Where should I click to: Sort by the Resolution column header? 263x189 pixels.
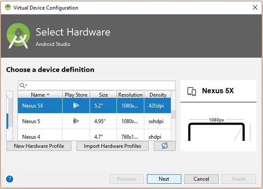click(x=130, y=94)
